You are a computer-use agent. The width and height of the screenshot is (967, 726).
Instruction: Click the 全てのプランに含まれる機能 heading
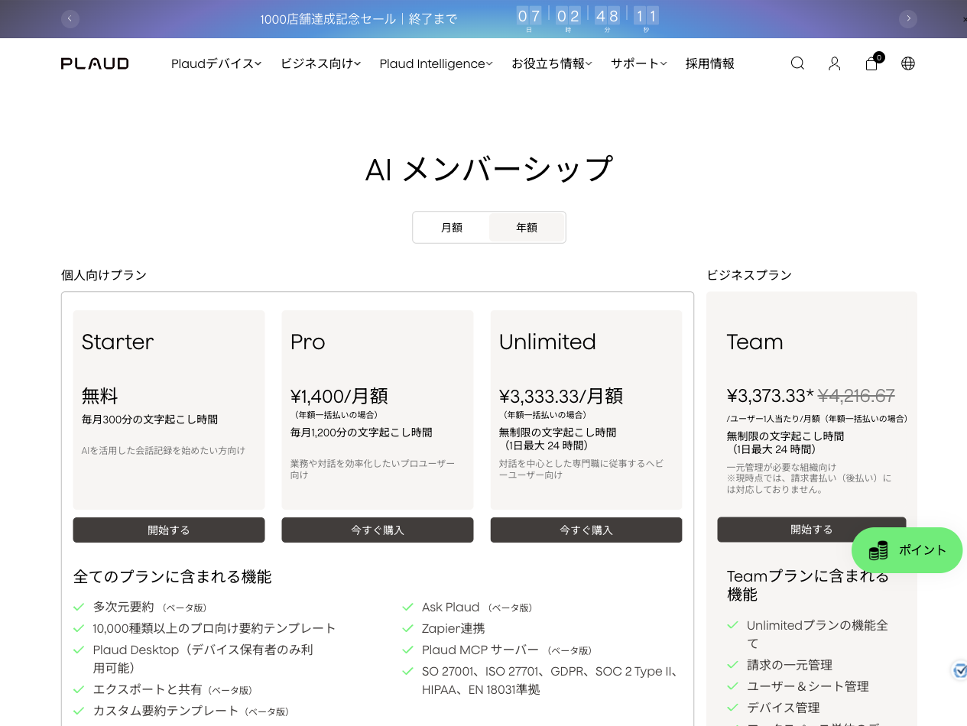coord(172,577)
